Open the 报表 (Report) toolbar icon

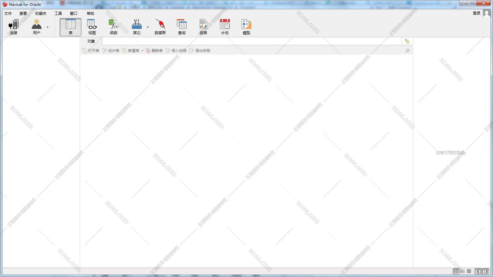203,27
